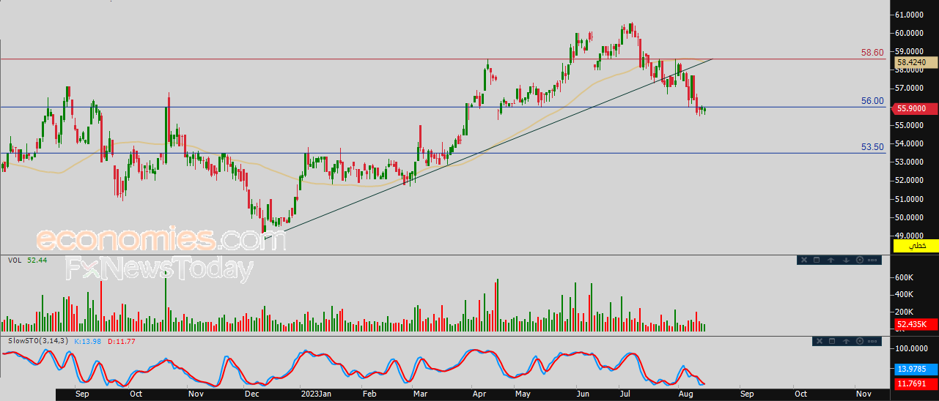Open more options of VOL panel
This screenshot has width=939, height=401.
pos(873,260)
